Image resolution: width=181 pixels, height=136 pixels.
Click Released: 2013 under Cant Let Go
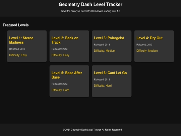(x=102, y=80)
